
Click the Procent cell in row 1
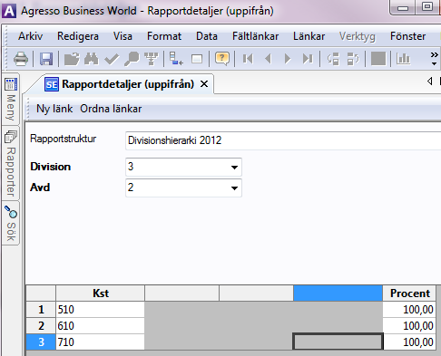tap(409, 310)
